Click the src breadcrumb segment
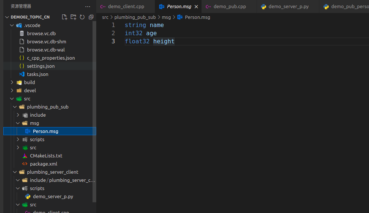 pyautogui.click(x=105, y=17)
